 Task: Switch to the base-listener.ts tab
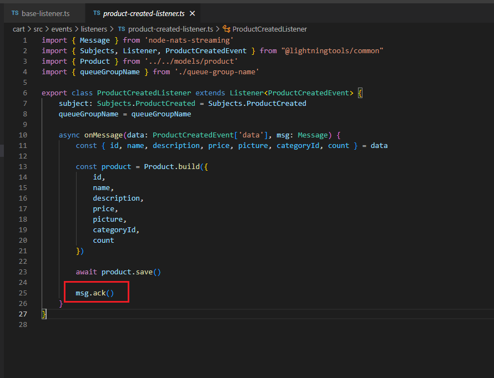[x=46, y=13]
